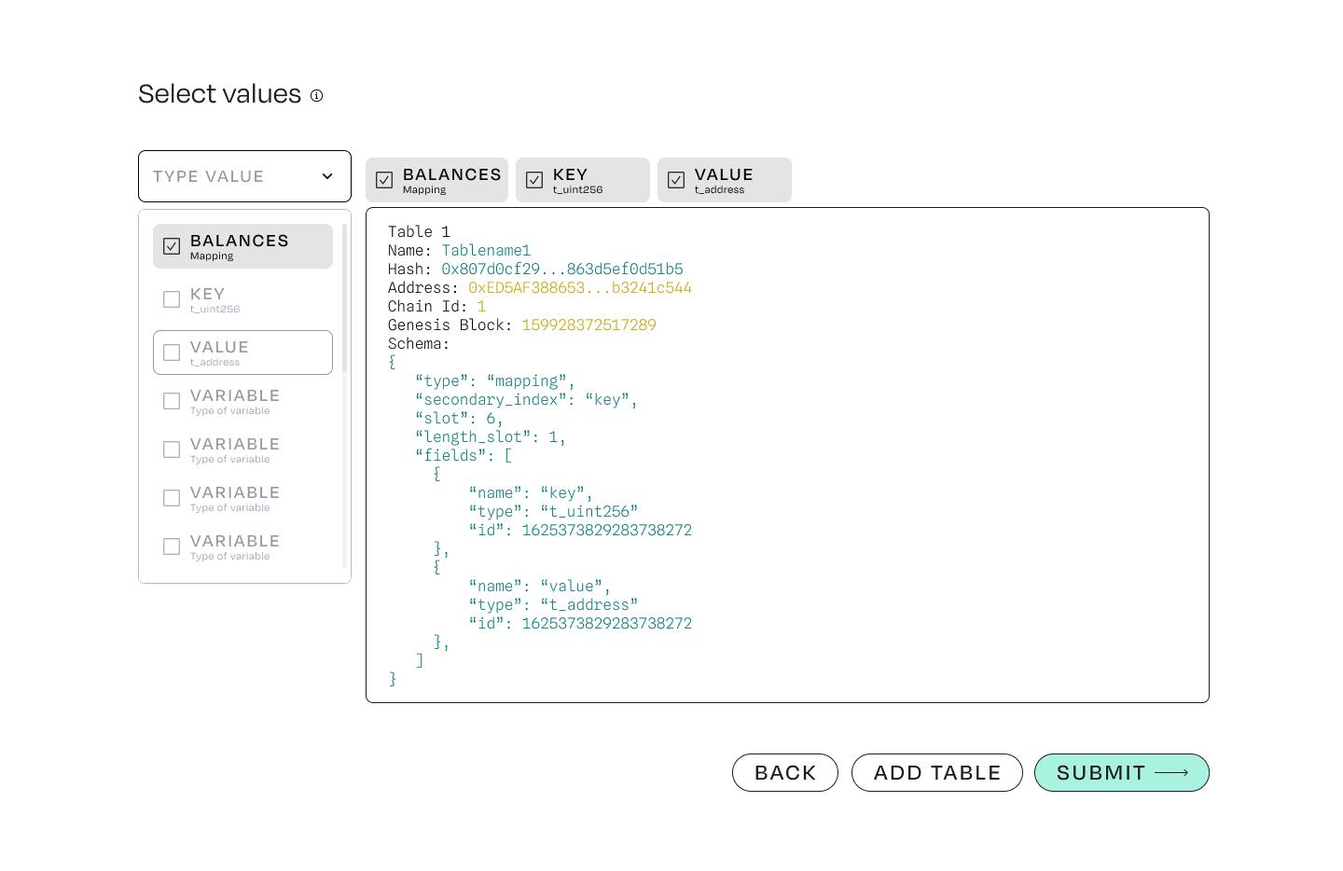Click the Select values heading
This screenshot has height=871, width=1343.
pos(220,94)
